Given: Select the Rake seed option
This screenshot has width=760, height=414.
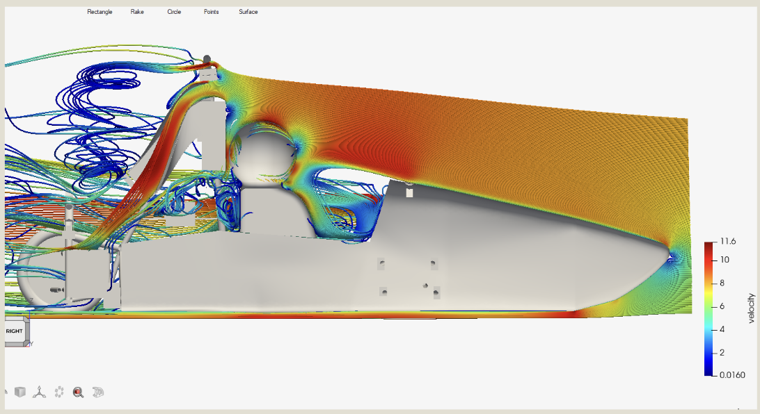Looking at the screenshot, I should tap(137, 12).
